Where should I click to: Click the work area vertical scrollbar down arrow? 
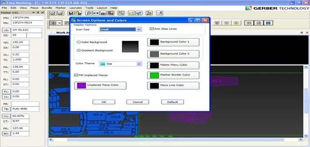tap(306, 136)
